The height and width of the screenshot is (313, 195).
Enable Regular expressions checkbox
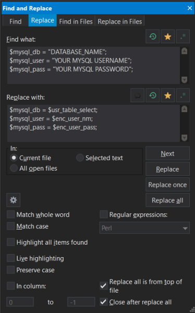click(104, 214)
